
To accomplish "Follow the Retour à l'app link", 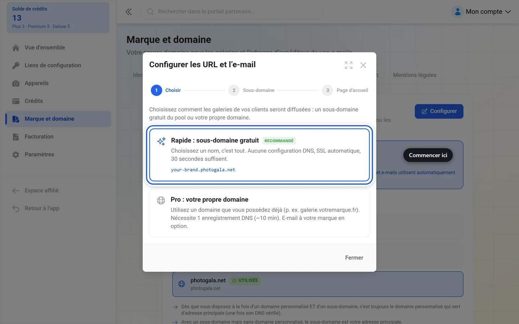I will pos(42,208).
